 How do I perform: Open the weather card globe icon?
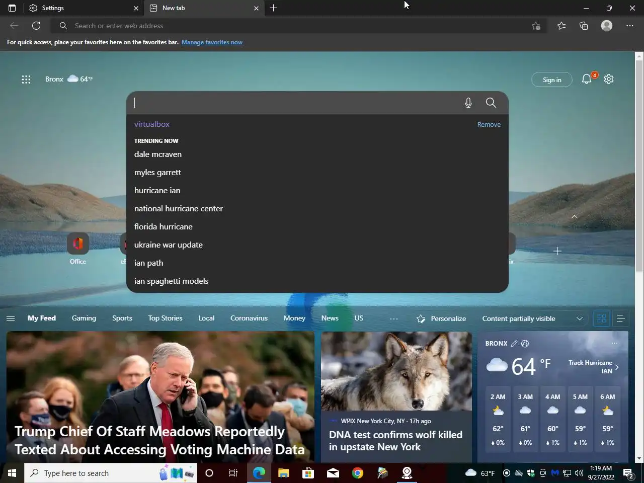coord(525,344)
